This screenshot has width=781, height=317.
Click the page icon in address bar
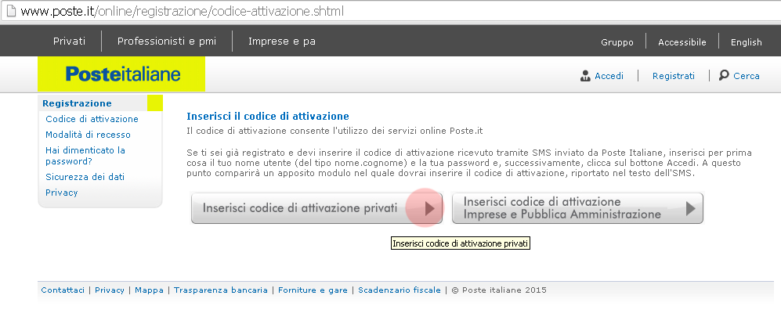pos(10,11)
